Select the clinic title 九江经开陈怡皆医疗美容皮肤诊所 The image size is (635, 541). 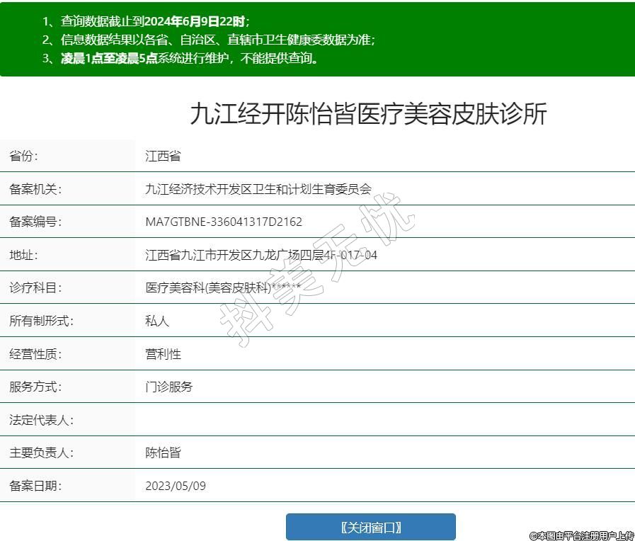(x=368, y=114)
